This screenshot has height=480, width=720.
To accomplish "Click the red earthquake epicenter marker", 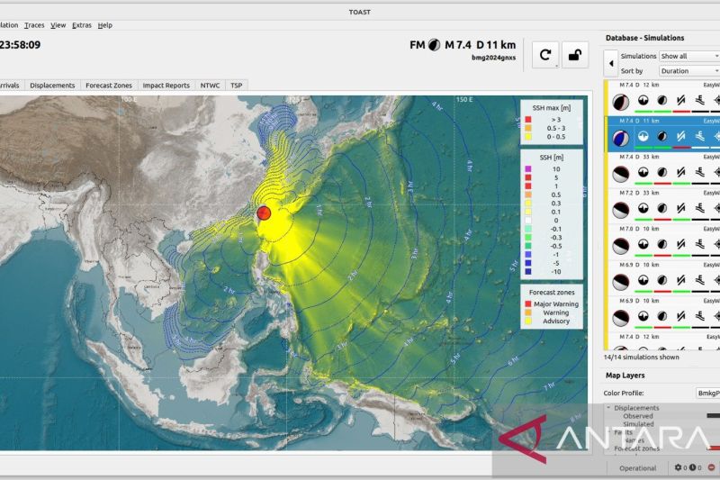I will pos(264,213).
